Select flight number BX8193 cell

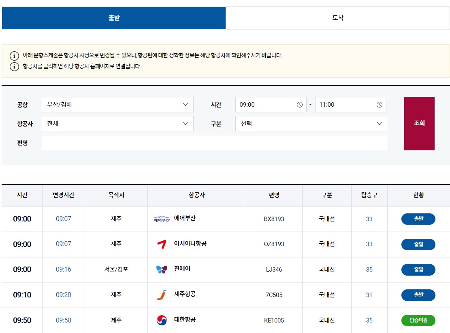click(x=274, y=219)
